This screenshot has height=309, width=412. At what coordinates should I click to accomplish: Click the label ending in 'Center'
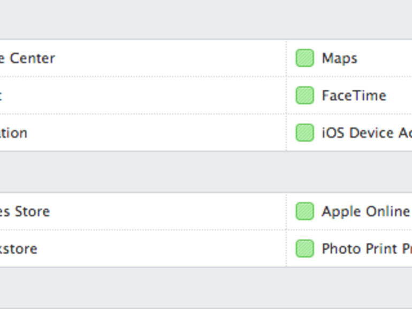(x=28, y=58)
